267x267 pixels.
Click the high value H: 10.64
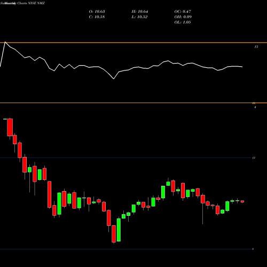click(140, 12)
